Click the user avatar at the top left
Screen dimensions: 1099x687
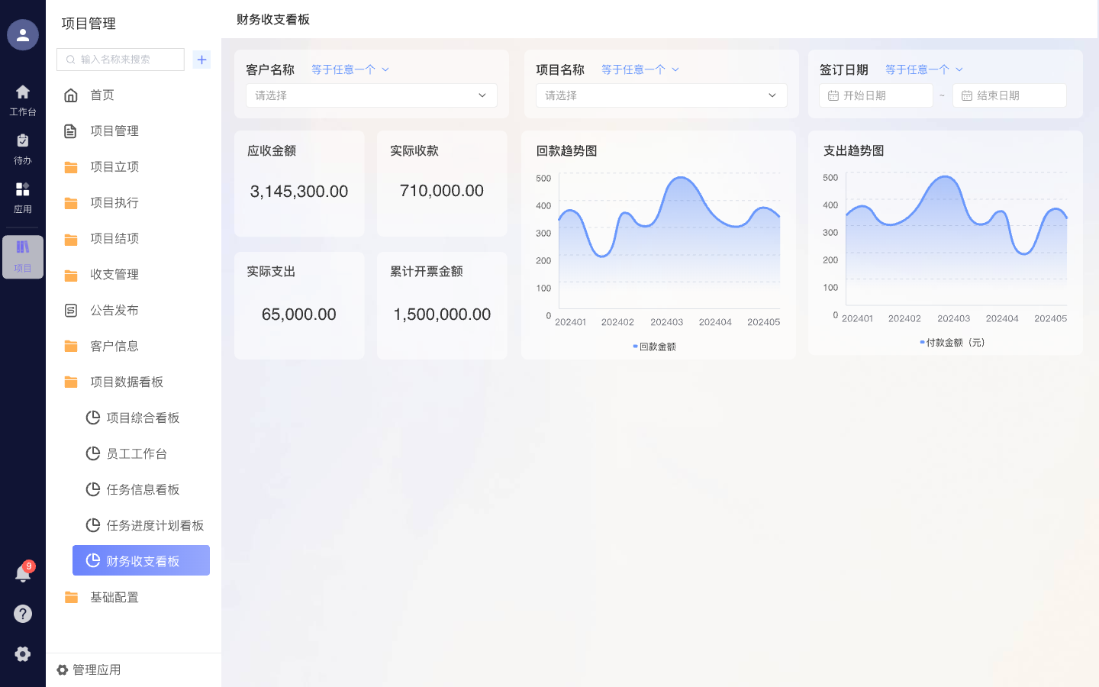tap(23, 35)
